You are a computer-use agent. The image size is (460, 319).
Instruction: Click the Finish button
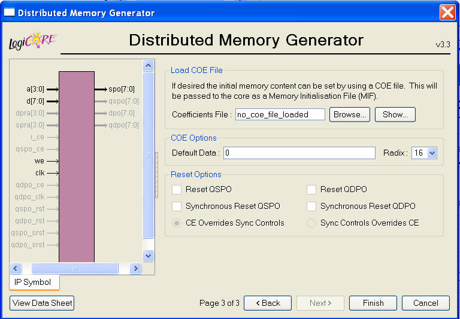[x=373, y=303]
